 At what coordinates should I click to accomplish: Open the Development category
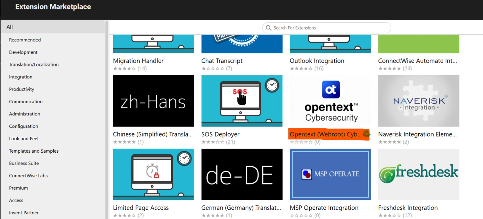pyautogui.click(x=23, y=52)
